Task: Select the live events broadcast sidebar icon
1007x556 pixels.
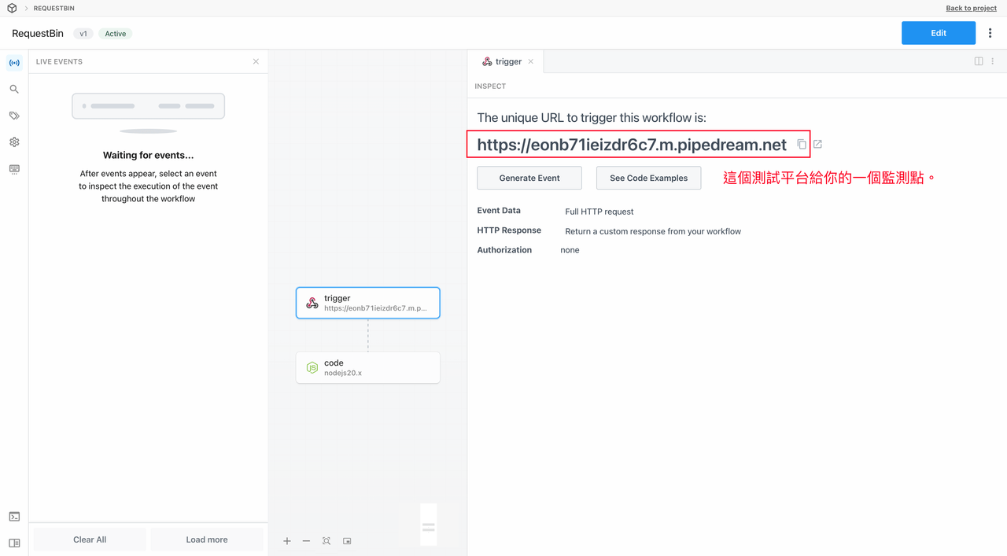Action: pos(14,63)
